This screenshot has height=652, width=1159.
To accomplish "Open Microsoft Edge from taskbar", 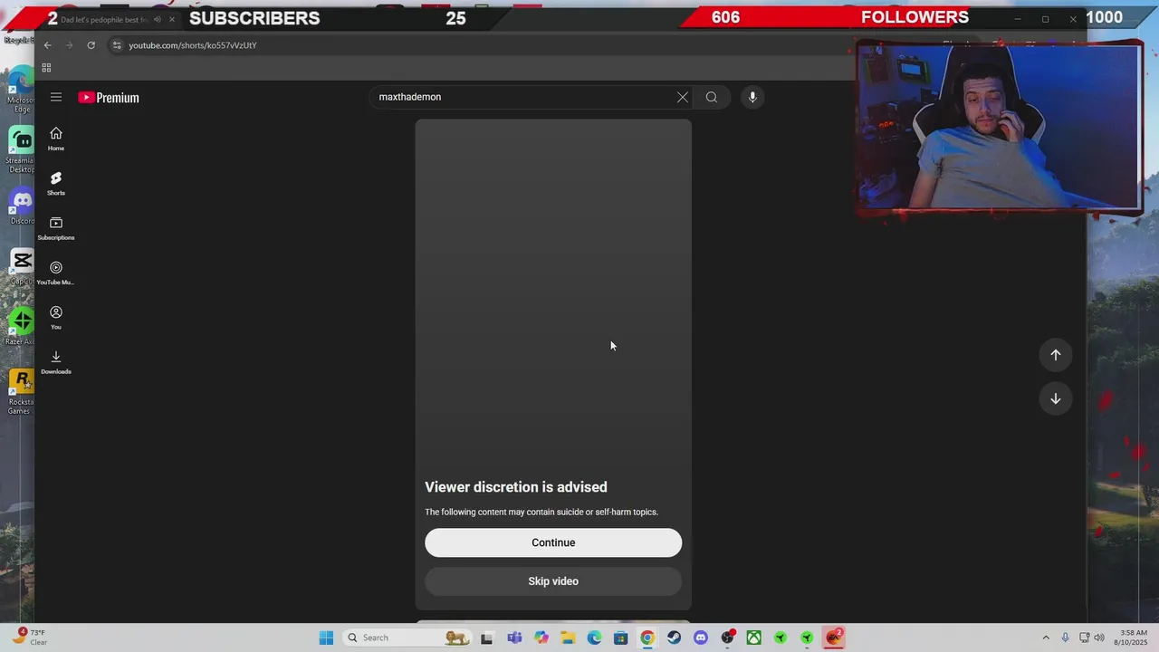I will [594, 638].
